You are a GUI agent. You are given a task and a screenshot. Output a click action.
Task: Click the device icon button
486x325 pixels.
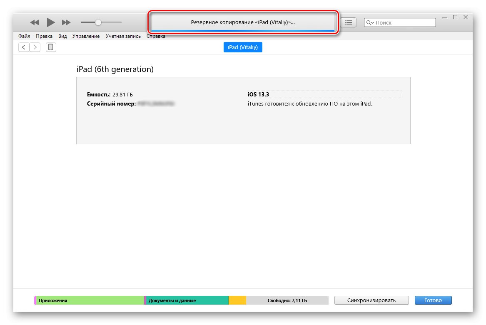pos(51,47)
